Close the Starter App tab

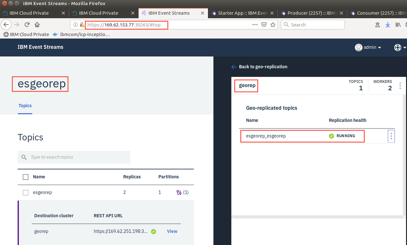coord(272,13)
